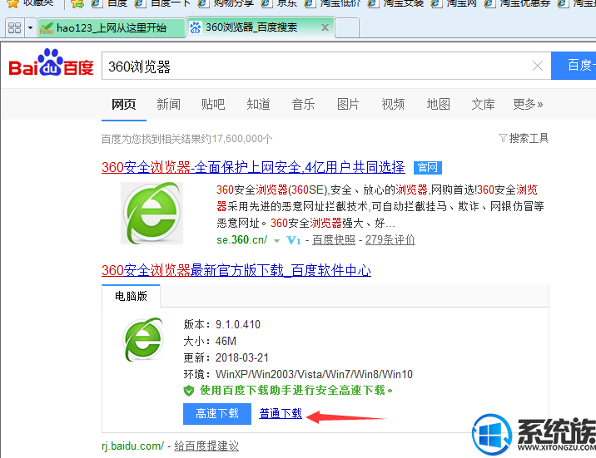Switch to 文库 search results

pyautogui.click(x=483, y=104)
